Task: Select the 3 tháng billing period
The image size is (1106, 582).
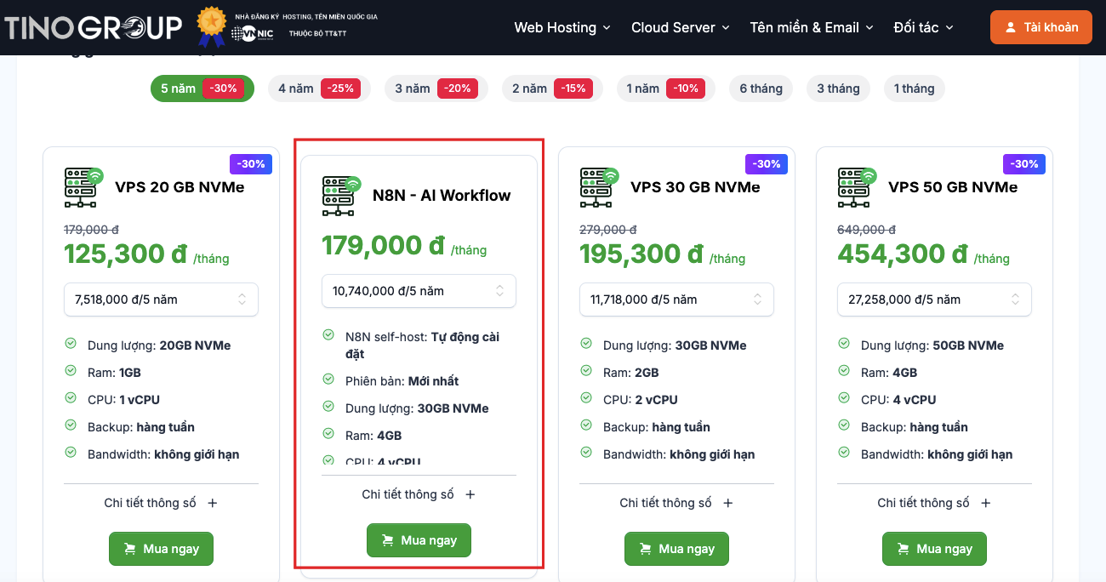Action: (838, 88)
